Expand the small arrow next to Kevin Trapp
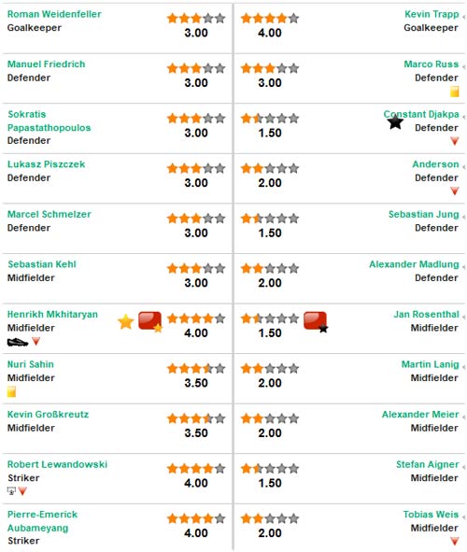Image resolution: width=467 pixels, height=552 pixels. click(464, 17)
